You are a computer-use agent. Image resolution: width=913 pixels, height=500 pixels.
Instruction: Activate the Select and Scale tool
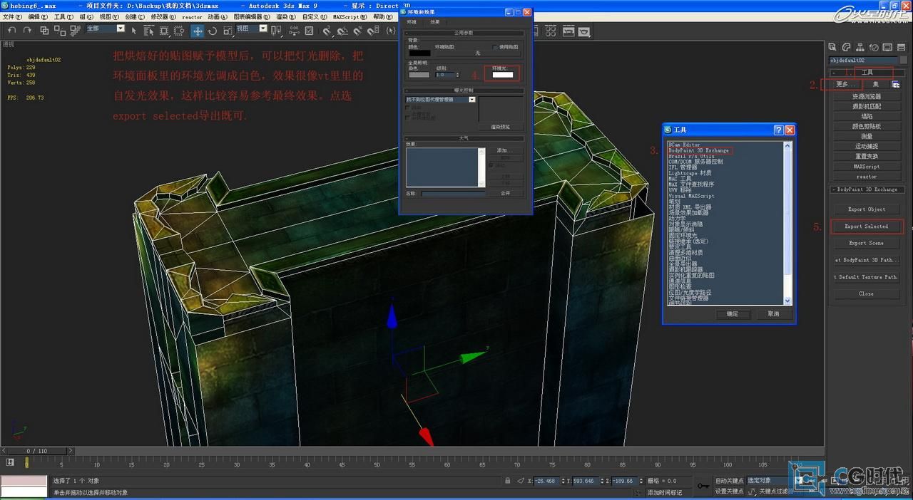(227, 31)
